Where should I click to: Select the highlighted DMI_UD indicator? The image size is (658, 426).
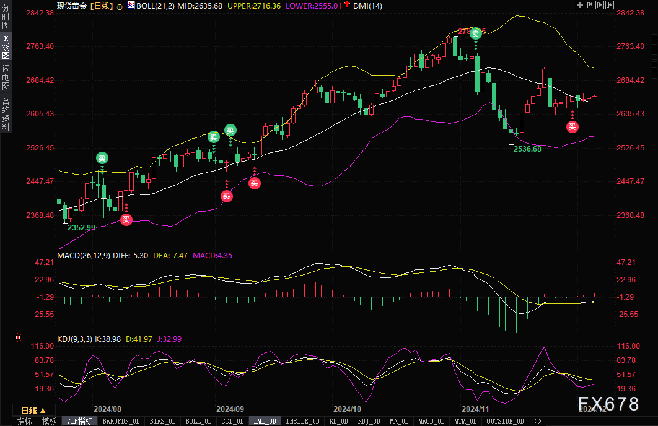coord(265,421)
